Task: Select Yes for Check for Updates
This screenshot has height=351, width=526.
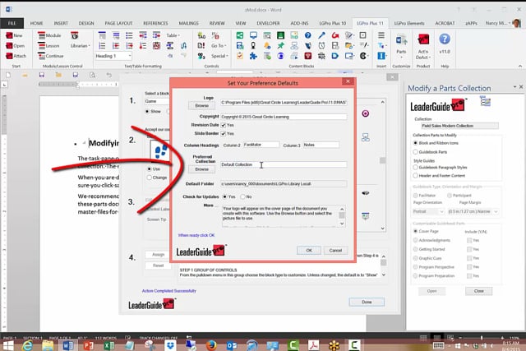Action: (224, 196)
